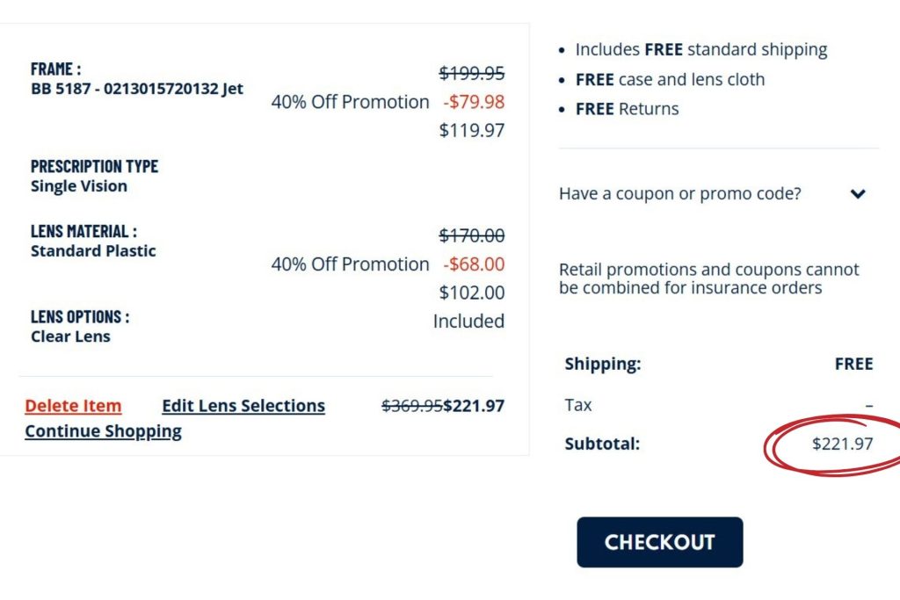
Task: Click the circled $221.97 subtotal amount
Action: 842,444
